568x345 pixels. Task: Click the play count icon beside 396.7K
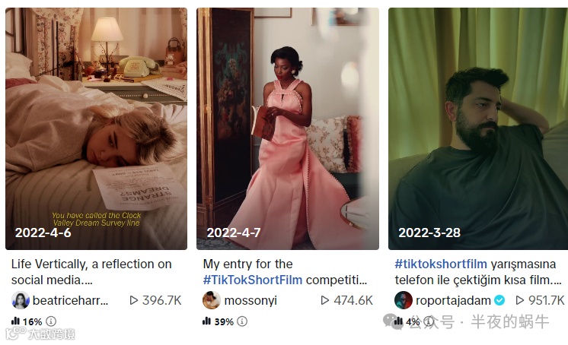(134, 300)
